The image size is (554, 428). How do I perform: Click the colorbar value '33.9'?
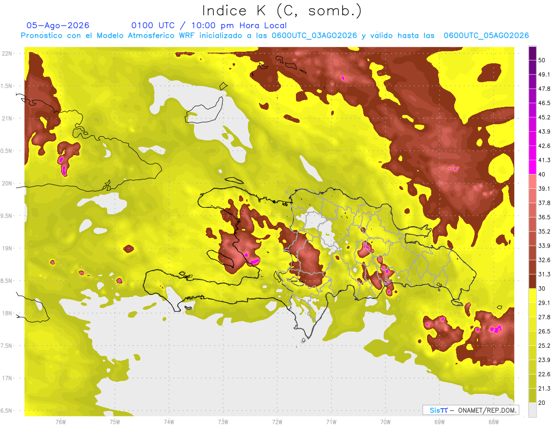[x=544, y=246]
